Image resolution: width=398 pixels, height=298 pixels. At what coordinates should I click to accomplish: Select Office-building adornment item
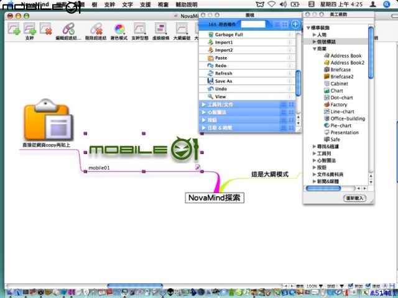pos(345,119)
